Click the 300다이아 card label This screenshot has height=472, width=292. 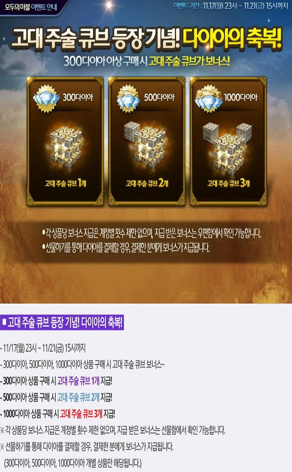pyautogui.click(x=78, y=97)
